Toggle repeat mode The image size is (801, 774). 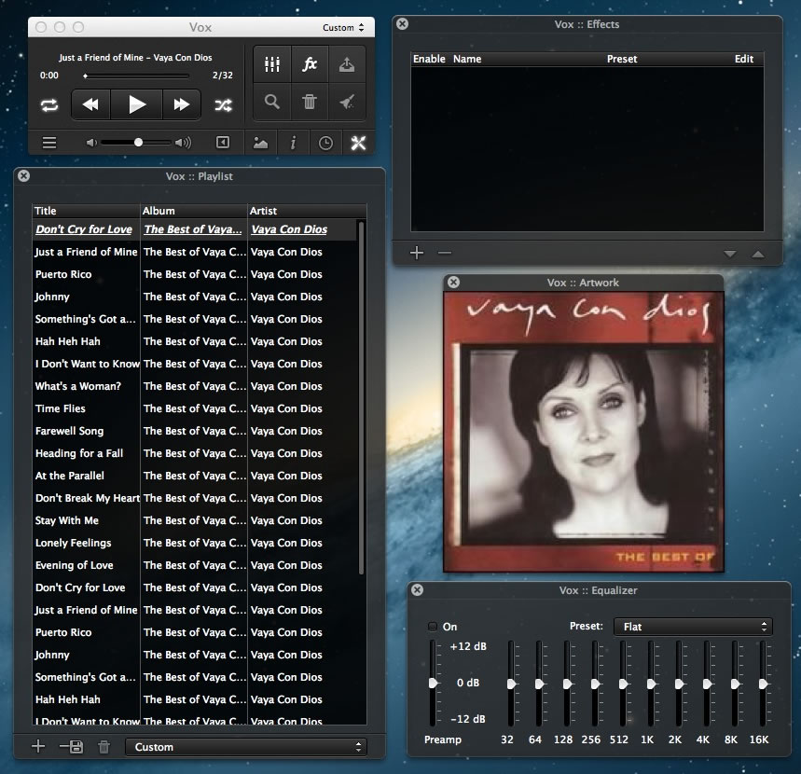click(49, 104)
